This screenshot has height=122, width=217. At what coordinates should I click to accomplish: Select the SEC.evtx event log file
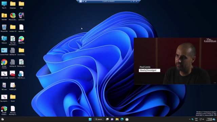coord(4,86)
